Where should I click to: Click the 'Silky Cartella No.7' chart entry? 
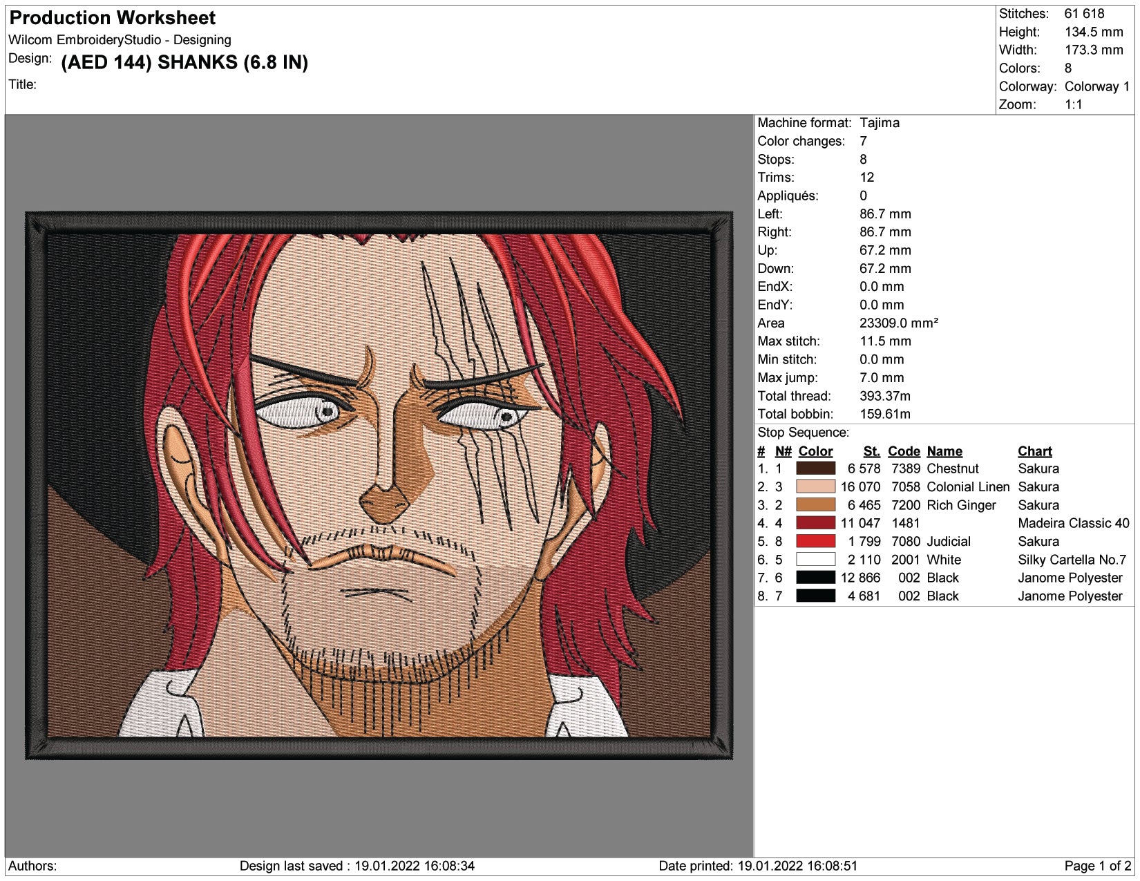click(x=1072, y=560)
